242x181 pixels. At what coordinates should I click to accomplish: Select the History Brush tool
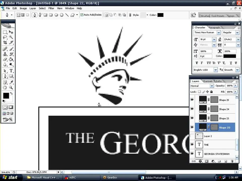[x=11, y=54]
